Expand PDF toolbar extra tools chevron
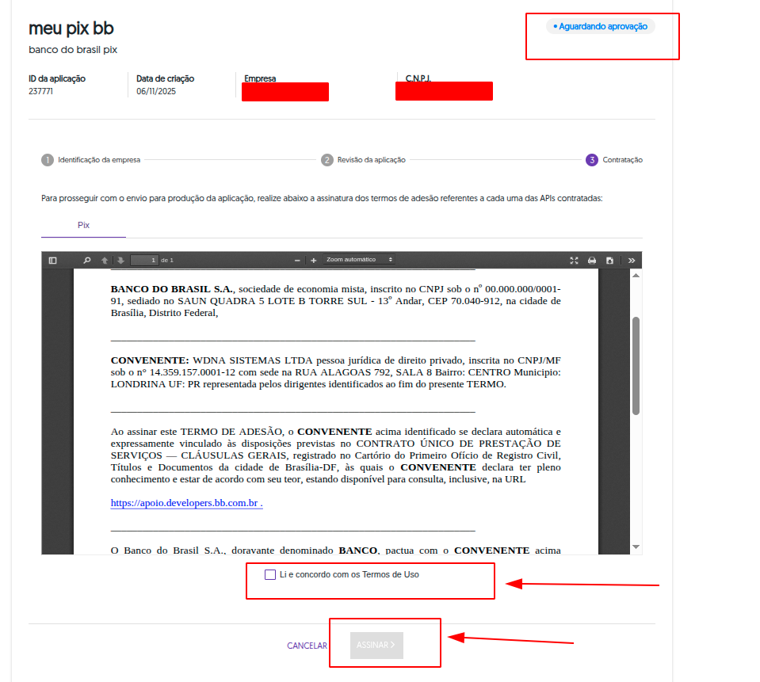The height and width of the screenshot is (682, 760). pyautogui.click(x=632, y=260)
